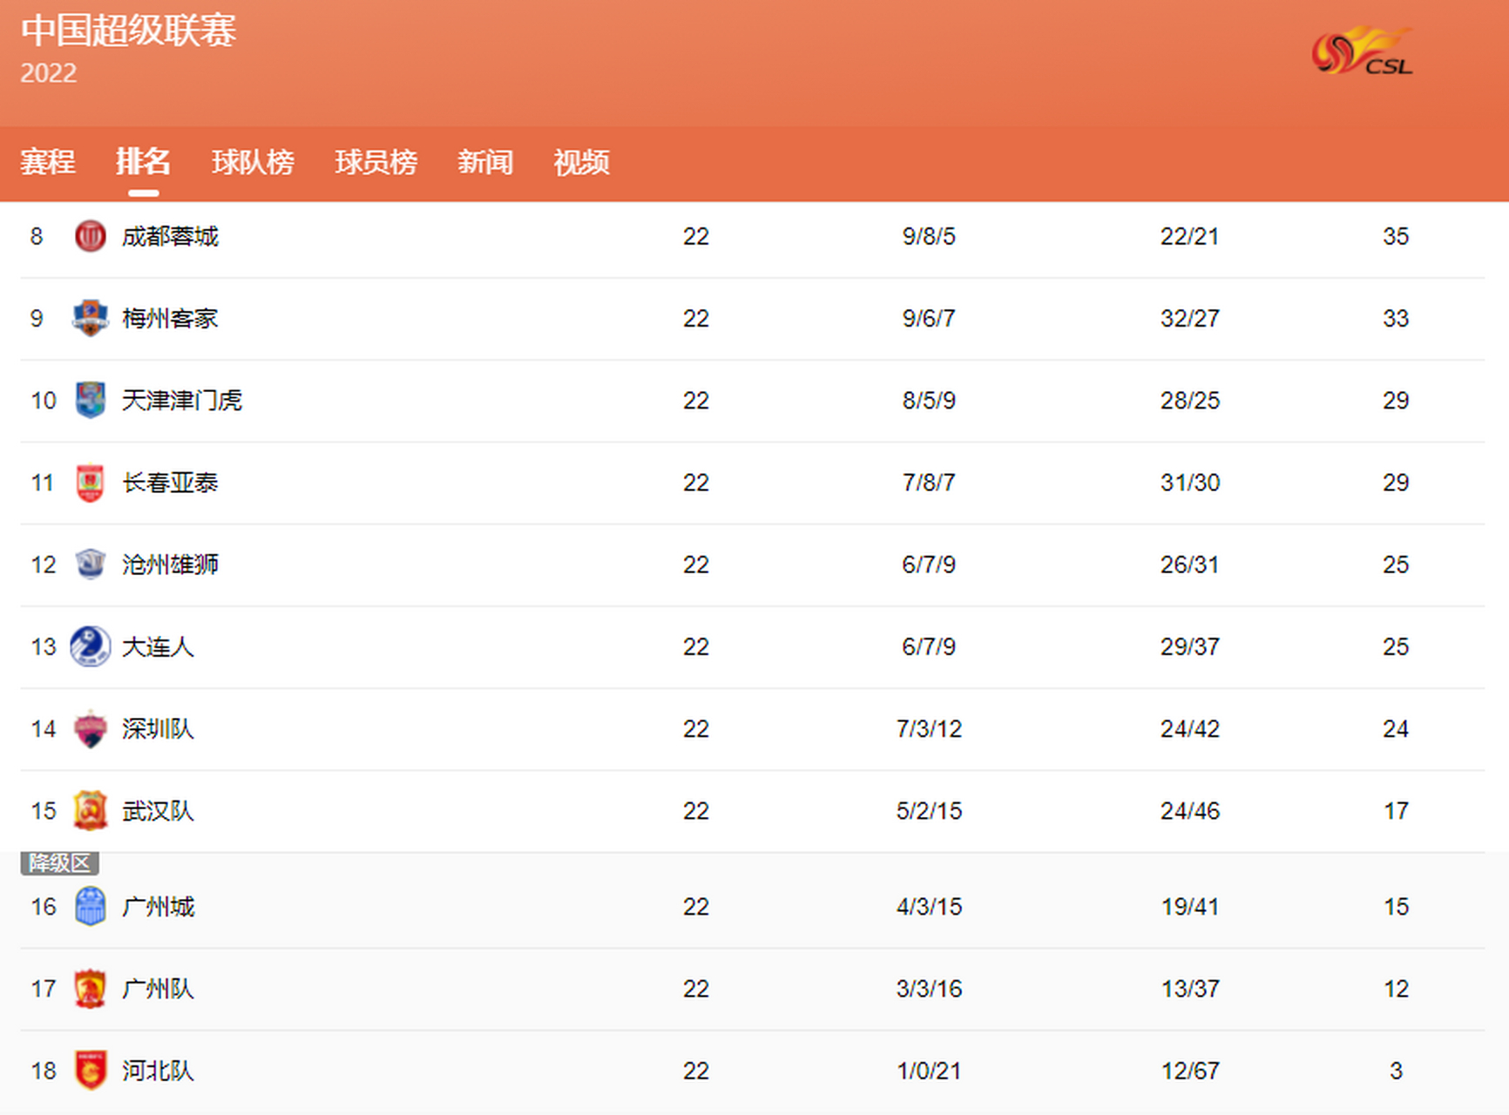Click the 中国超级联赛 title heading
Image resolution: width=1509 pixels, height=1115 pixels.
coord(128,30)
